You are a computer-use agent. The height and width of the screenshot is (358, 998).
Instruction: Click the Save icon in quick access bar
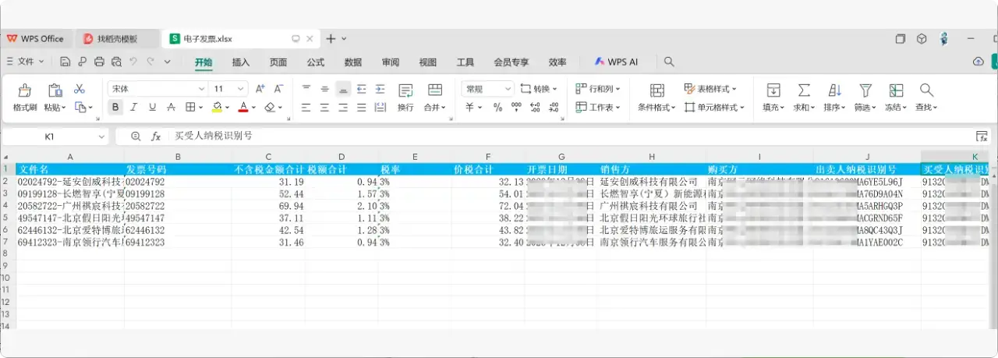(65, 62)
